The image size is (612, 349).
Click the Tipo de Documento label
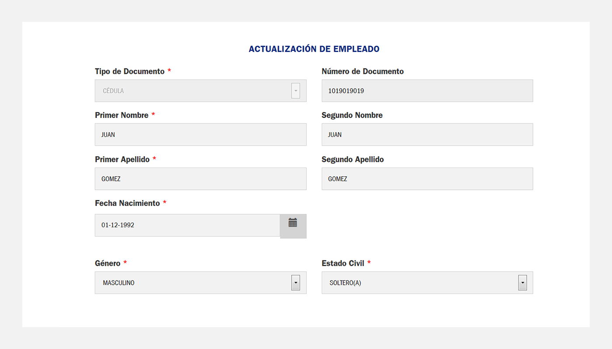coord(129,71)
